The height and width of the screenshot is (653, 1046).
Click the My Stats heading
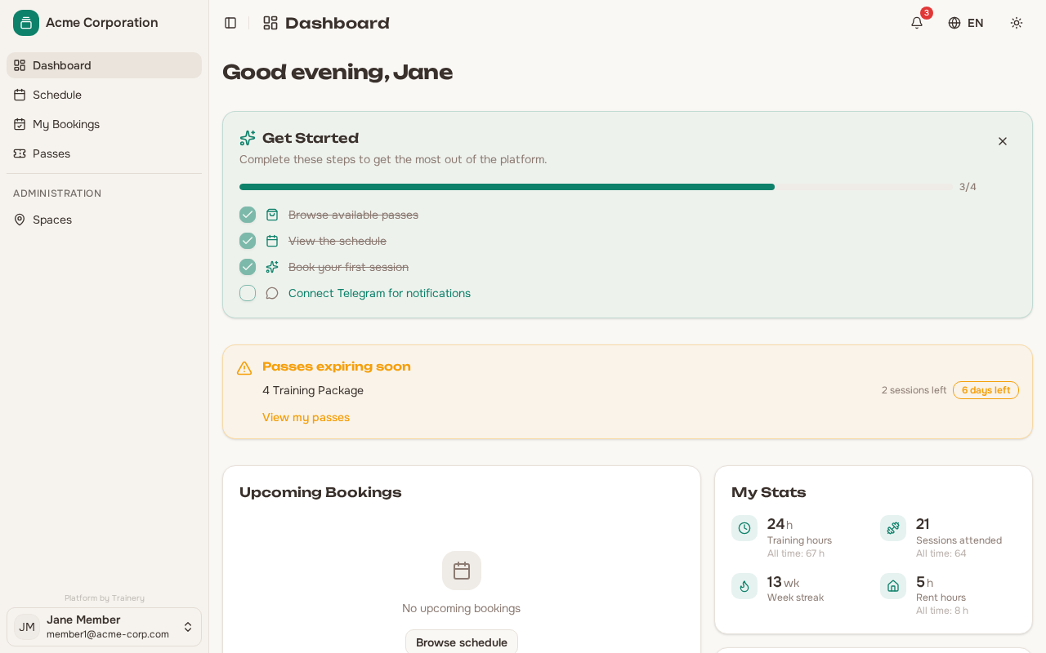click(768, 492)
